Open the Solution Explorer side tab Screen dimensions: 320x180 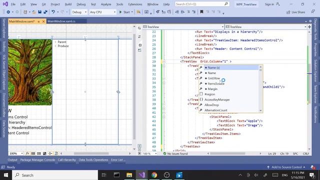pyautogui.click(x=315, y=70)
